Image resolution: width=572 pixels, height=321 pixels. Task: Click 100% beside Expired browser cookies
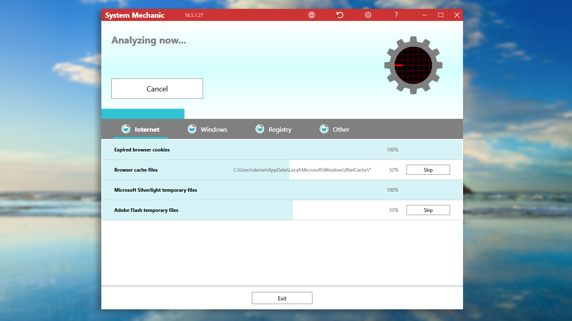(392, 150)
